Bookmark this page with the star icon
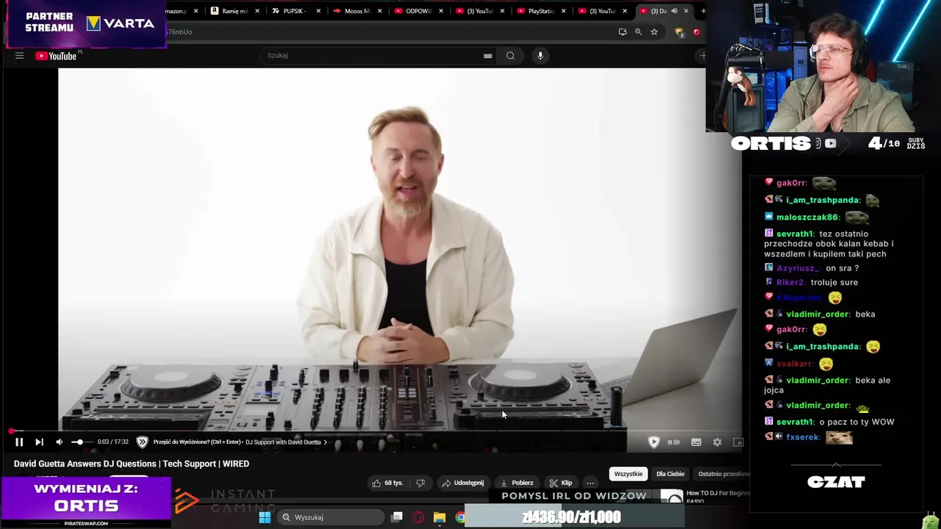Image resolution: width=941 pixels, height=529 pixels. [x=654, y=32]
